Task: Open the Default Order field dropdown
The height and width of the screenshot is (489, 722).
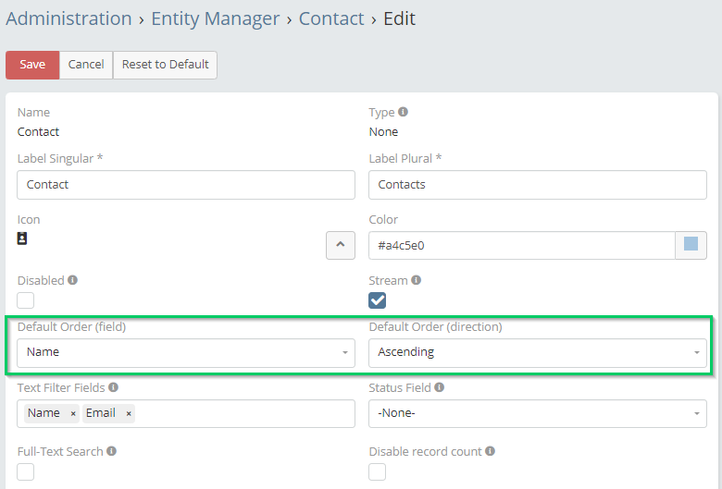Action: (186, 353)
